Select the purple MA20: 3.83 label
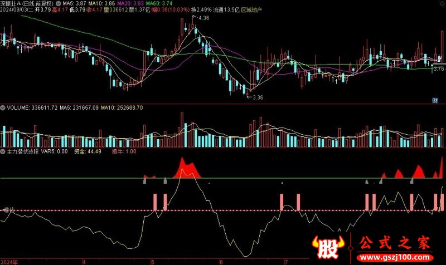The height and width of the screenshot is (265, 446). click(x=130, y=4)
